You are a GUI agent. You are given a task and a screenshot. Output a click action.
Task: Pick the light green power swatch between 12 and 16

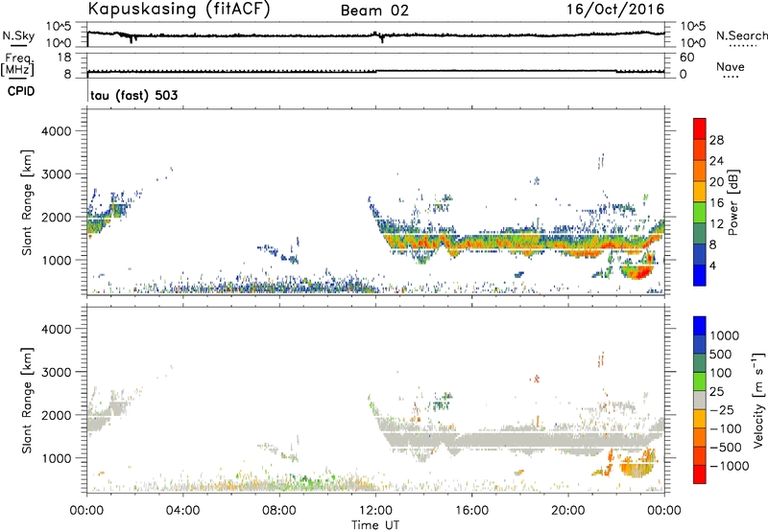coord(700,212)
